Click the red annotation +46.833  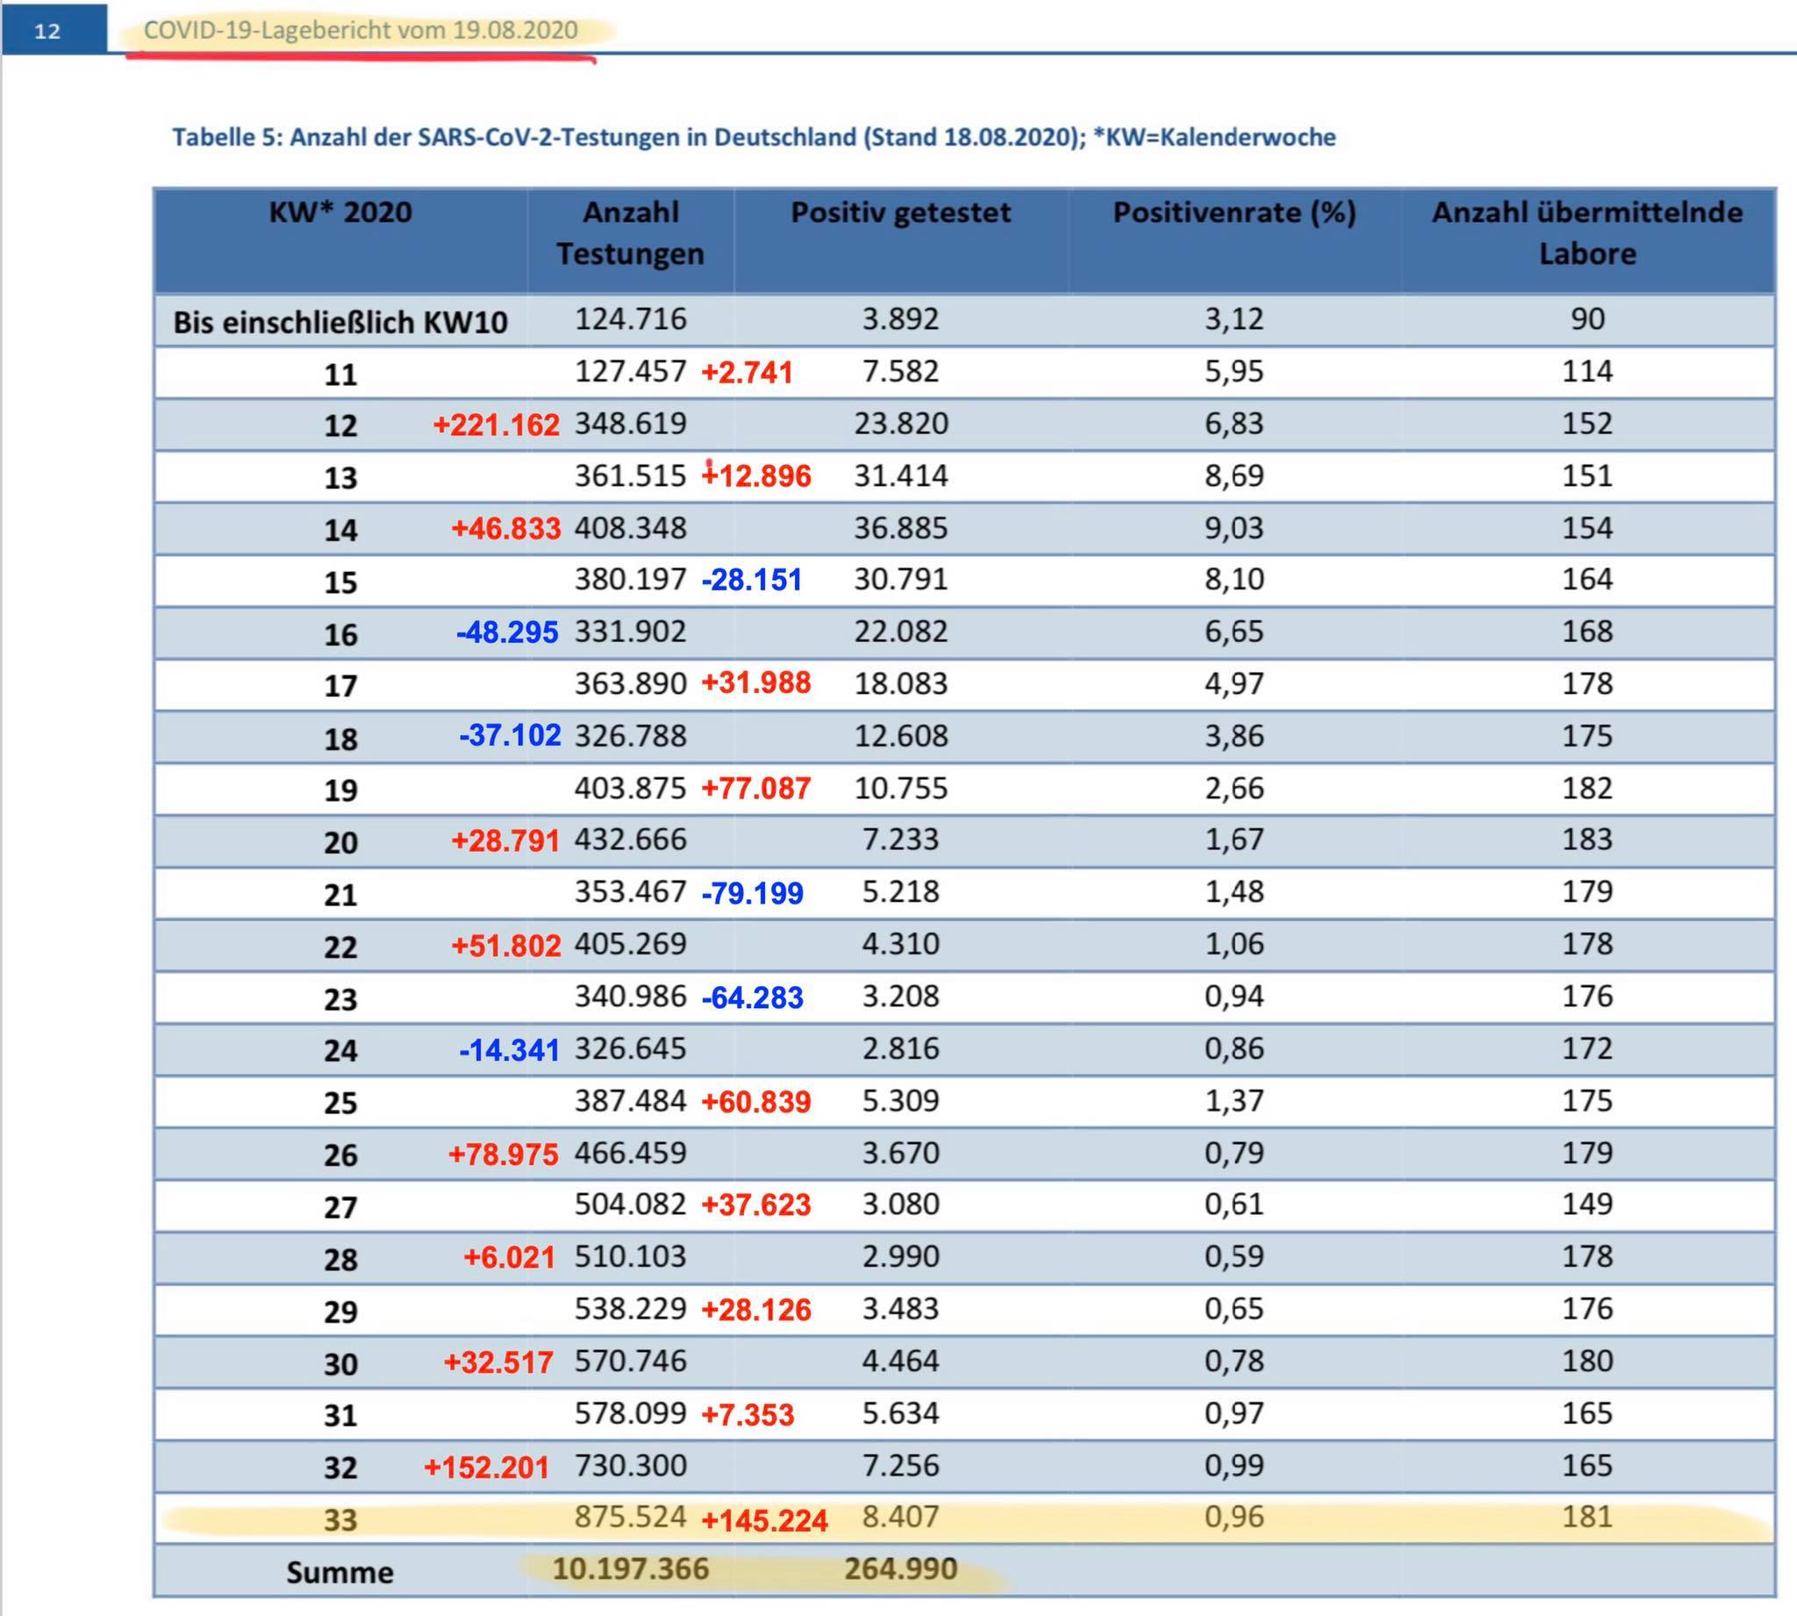click(x=506, y=529)
